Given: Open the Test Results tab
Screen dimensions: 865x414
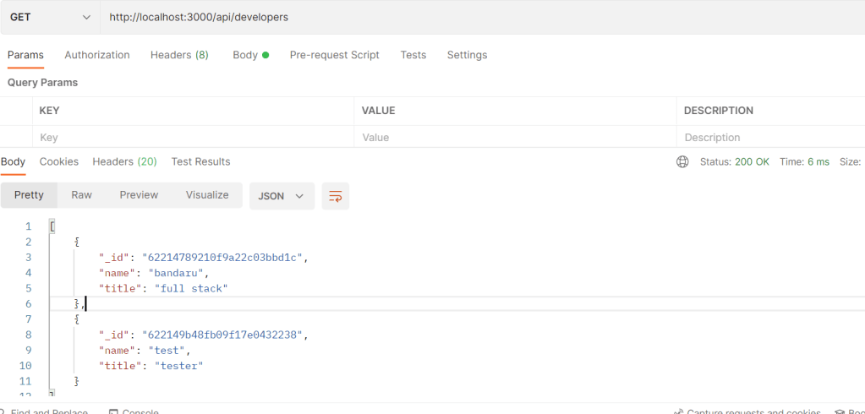Looking at the screenshot, I should 200,161.
